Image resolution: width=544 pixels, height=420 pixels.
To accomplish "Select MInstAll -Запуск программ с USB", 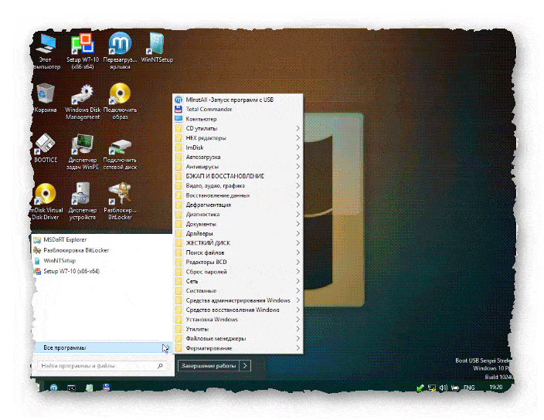I will (x=238, y=100).
